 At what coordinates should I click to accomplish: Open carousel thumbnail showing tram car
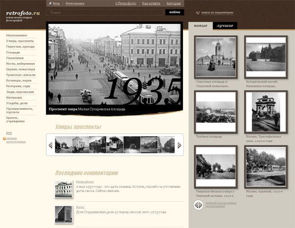click(x=115, y=145)
